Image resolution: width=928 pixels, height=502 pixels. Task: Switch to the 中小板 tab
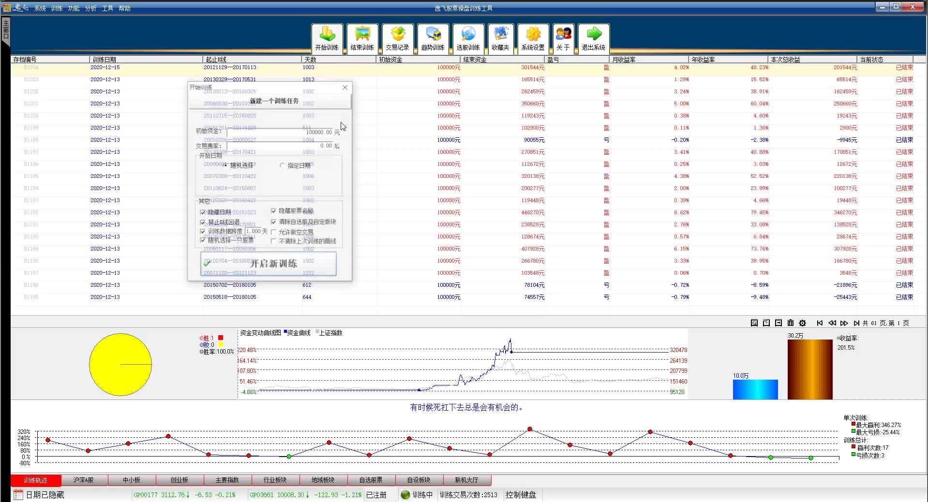tap(132, 480)
